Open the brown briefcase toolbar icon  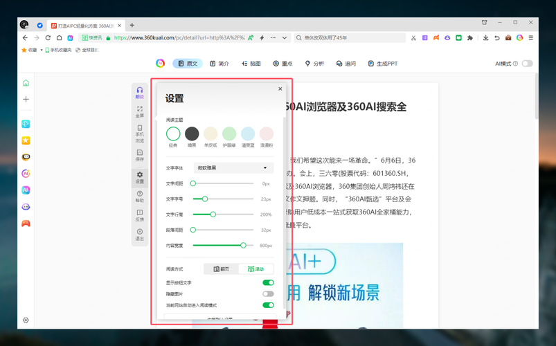click(508, 37)
